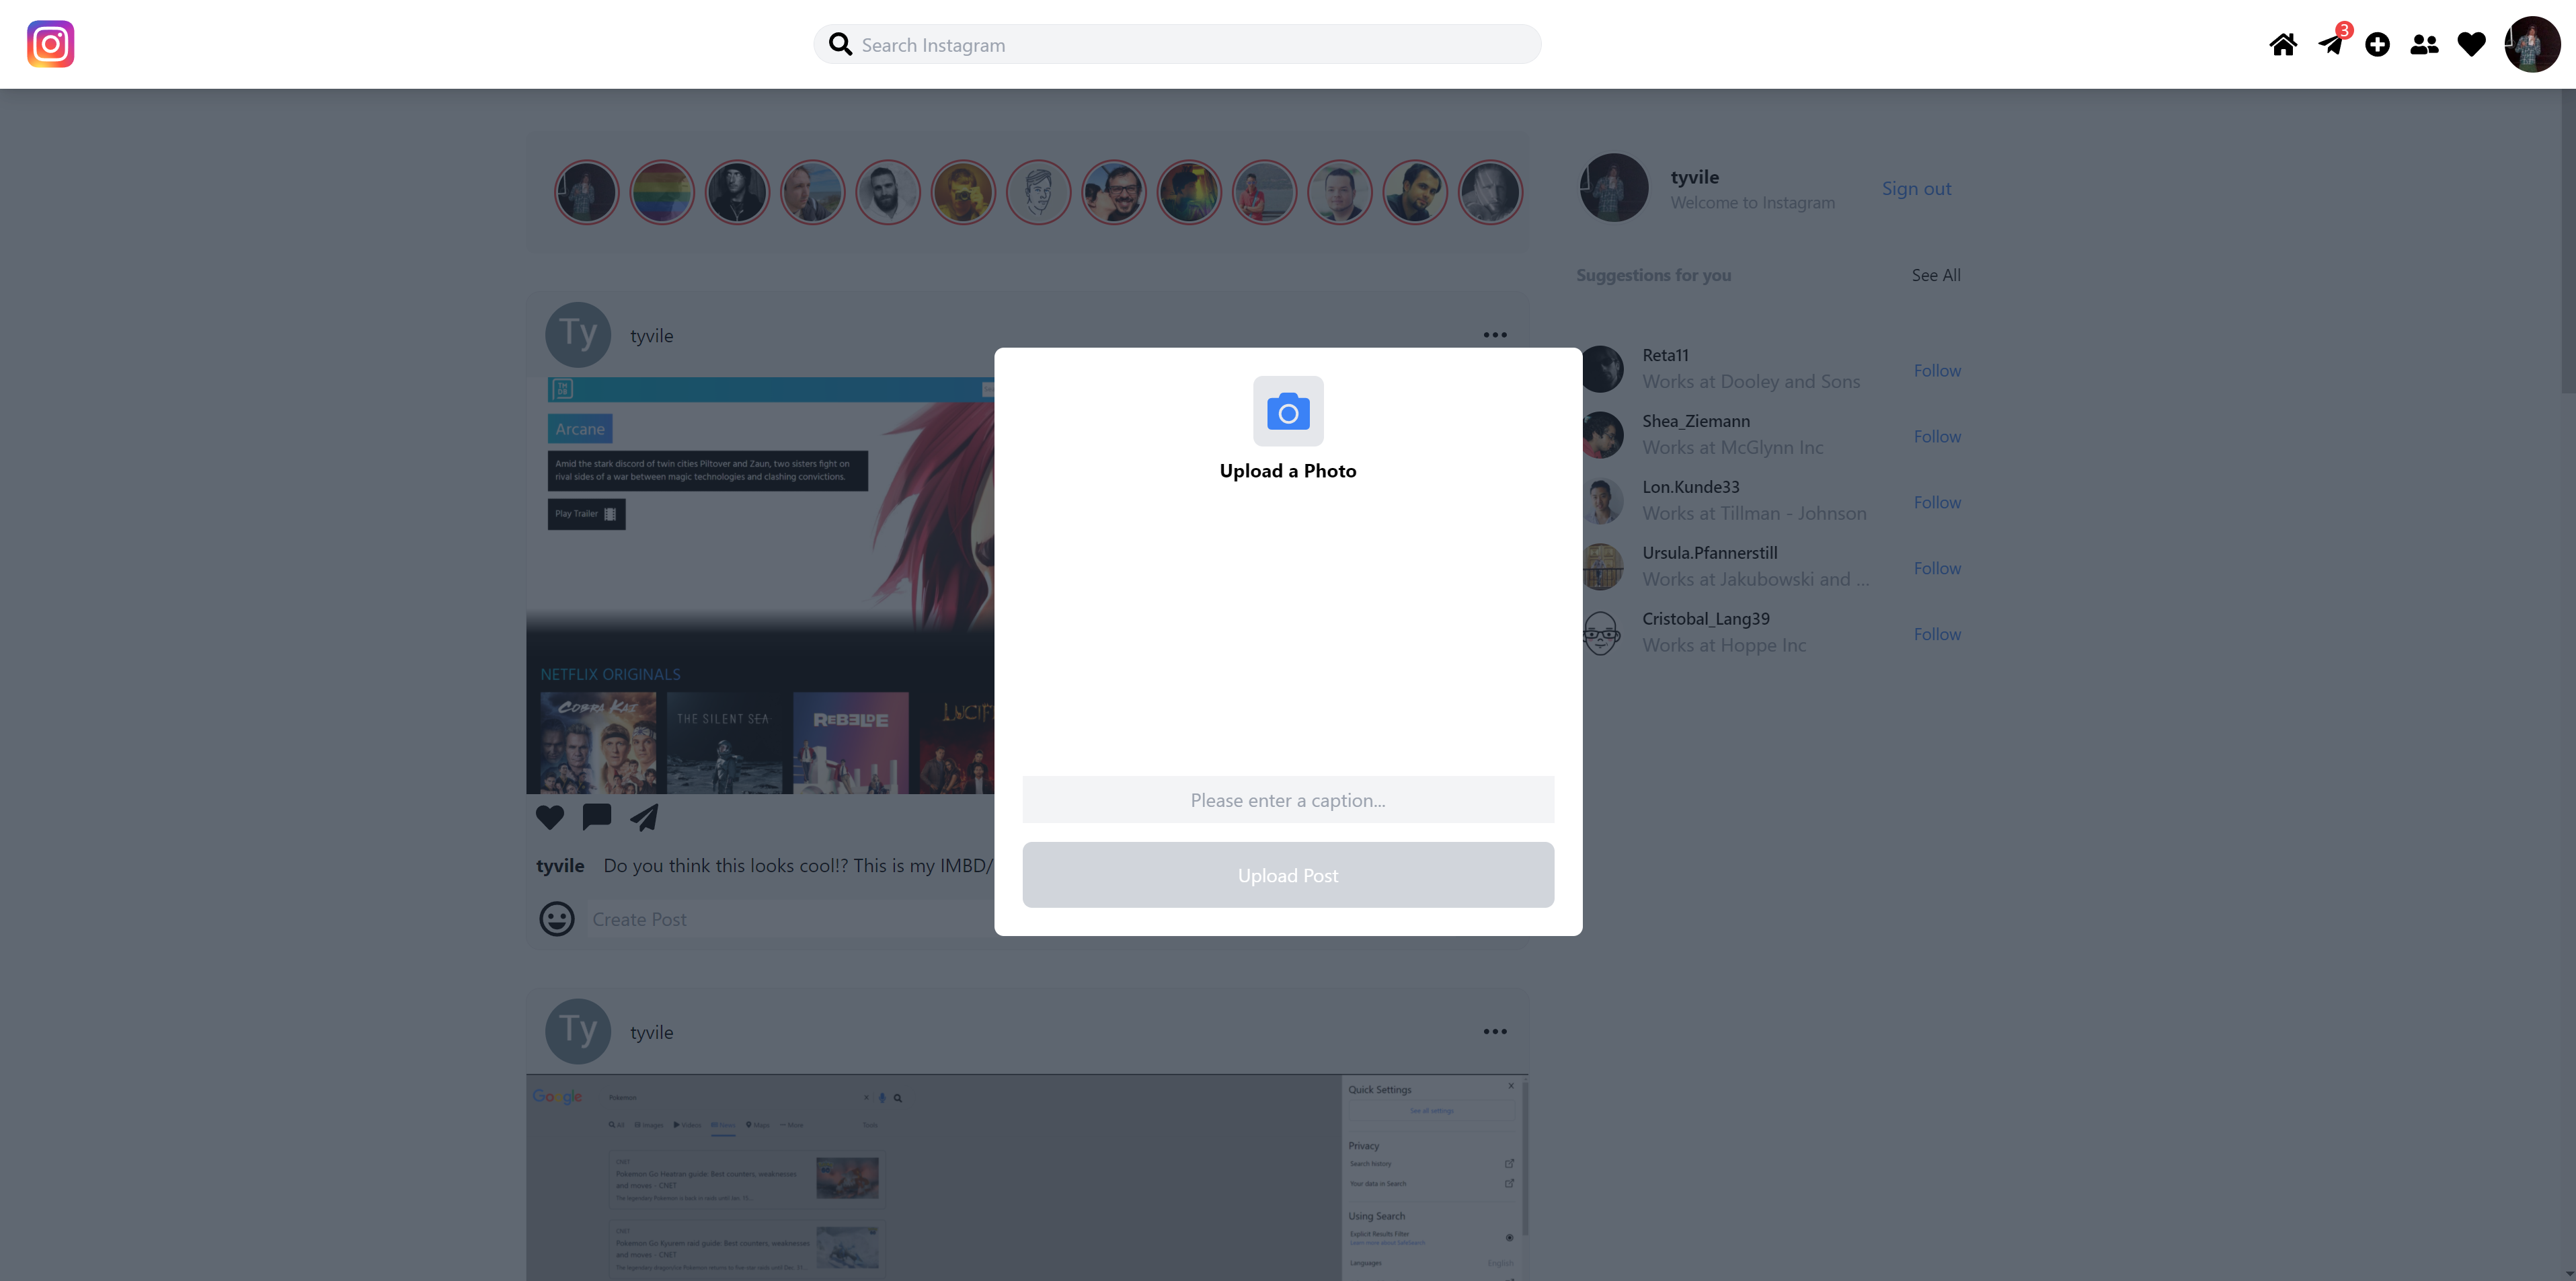This screenshot has height=1281, width=2576.
Task: Focus the caption input field
Action: pyautogui.click(x=1287, y=800)
